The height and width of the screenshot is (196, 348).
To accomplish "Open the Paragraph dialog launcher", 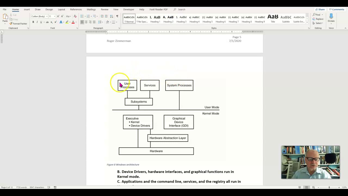I will (119, 28).
